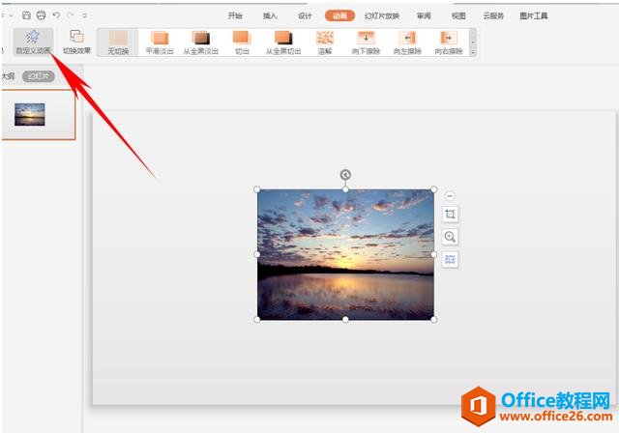This screenshot has height=433, width=619.
Task: Click the minus icon beside the image
Action: [x=450, y=195]
